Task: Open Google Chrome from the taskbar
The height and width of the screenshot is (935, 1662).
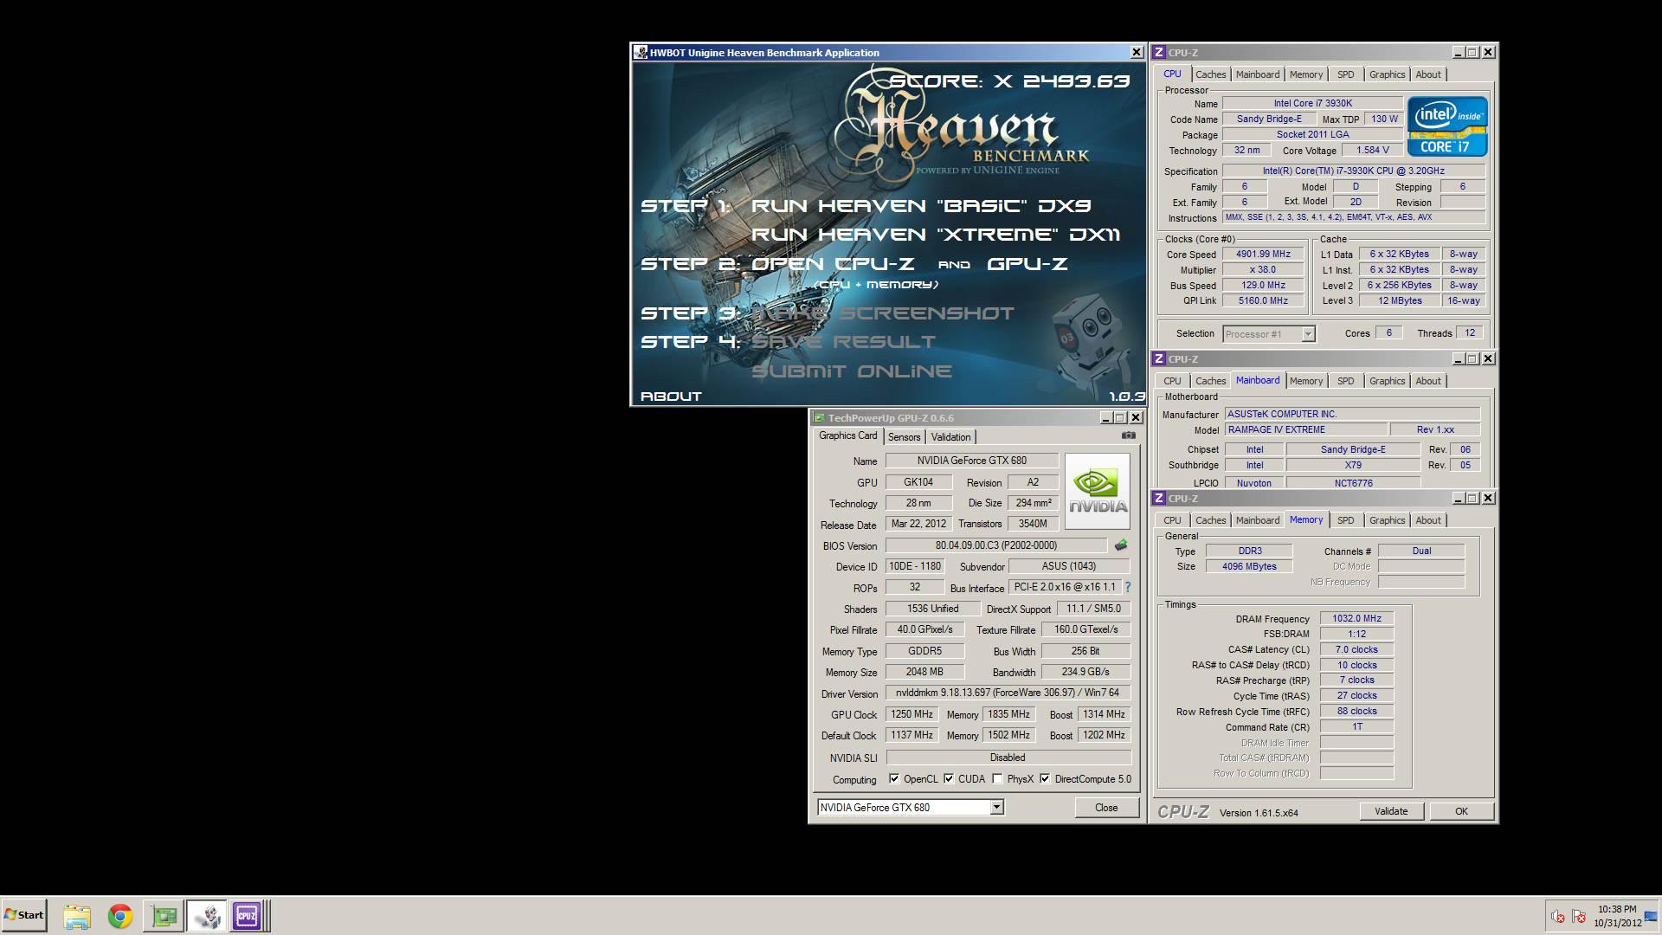Action: pyautogui.click(x=120, y=916)
